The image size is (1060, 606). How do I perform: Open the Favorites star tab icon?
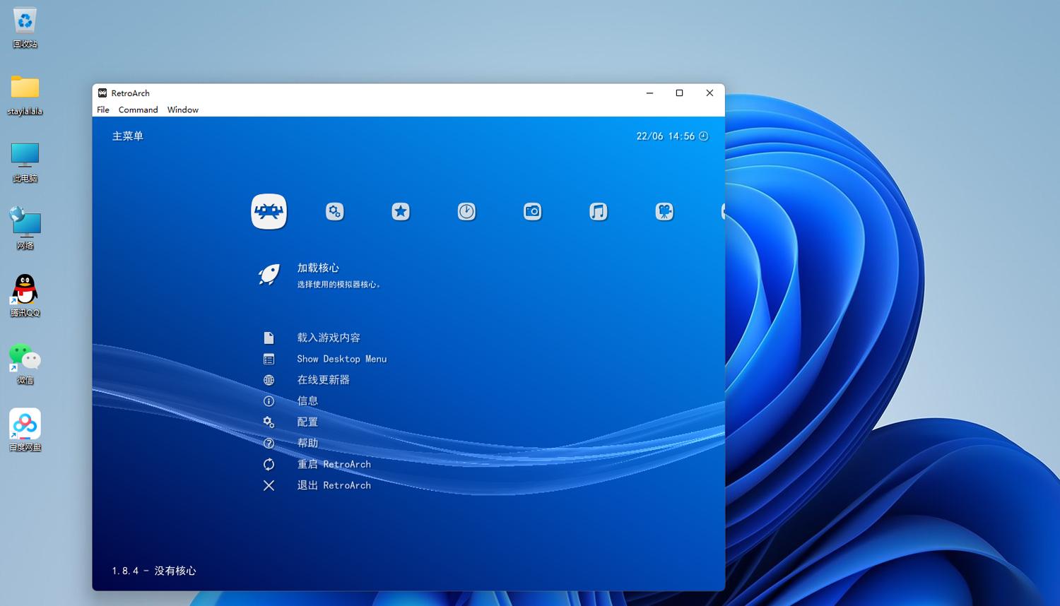[401, 211]
